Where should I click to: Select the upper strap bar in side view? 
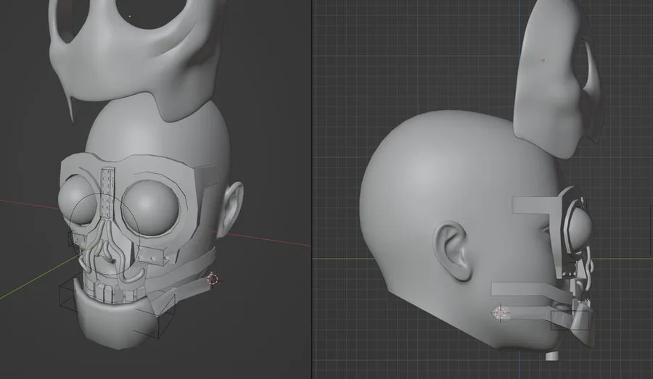tap(535, 206)
